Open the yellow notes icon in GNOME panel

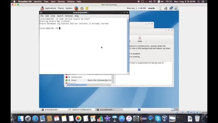click(87, 8)
